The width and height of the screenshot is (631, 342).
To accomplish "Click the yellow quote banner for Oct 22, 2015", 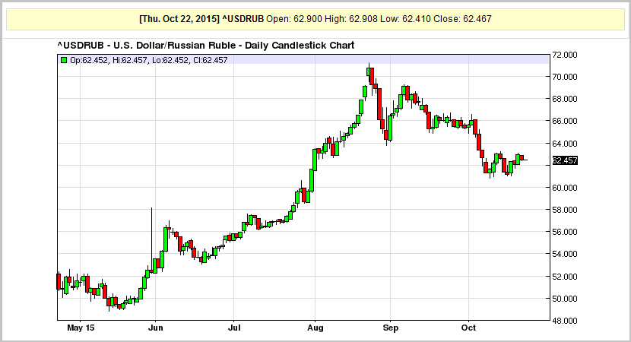I will (315, 19).
